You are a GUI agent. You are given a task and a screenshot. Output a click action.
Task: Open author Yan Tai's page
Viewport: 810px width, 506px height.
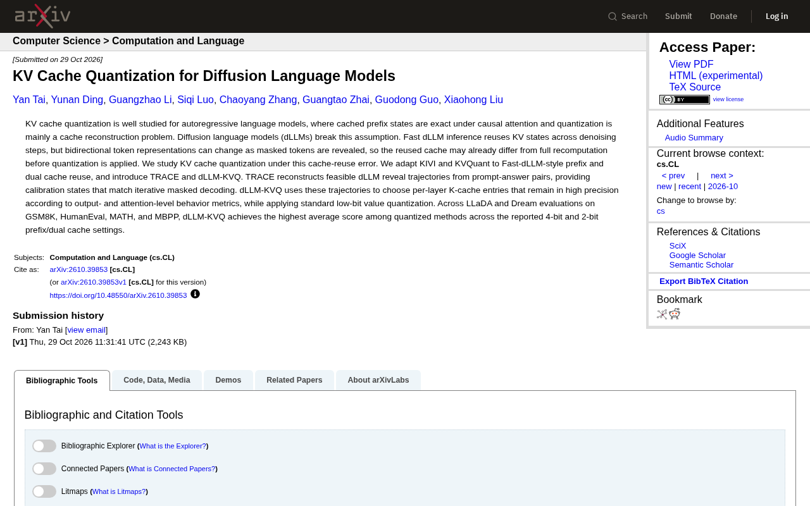pos(29,100)
